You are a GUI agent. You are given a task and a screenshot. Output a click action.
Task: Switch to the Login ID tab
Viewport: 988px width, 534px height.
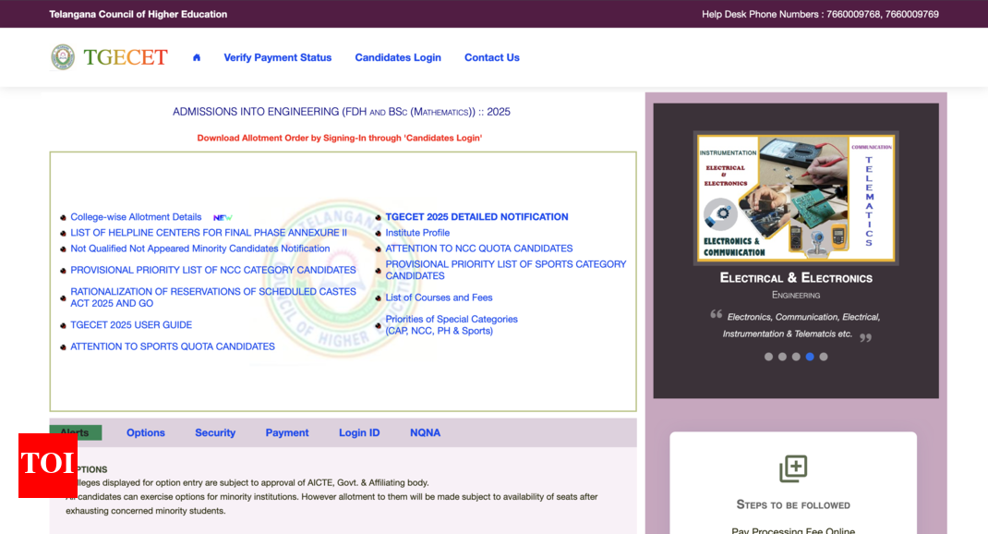click(x=359, y=432)
